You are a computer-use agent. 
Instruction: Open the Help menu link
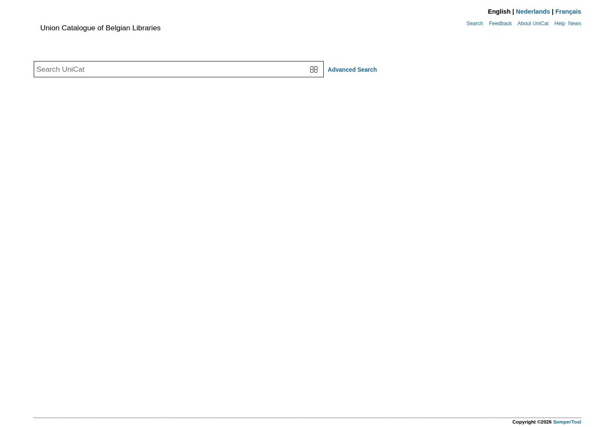click(x=559, y=23)
